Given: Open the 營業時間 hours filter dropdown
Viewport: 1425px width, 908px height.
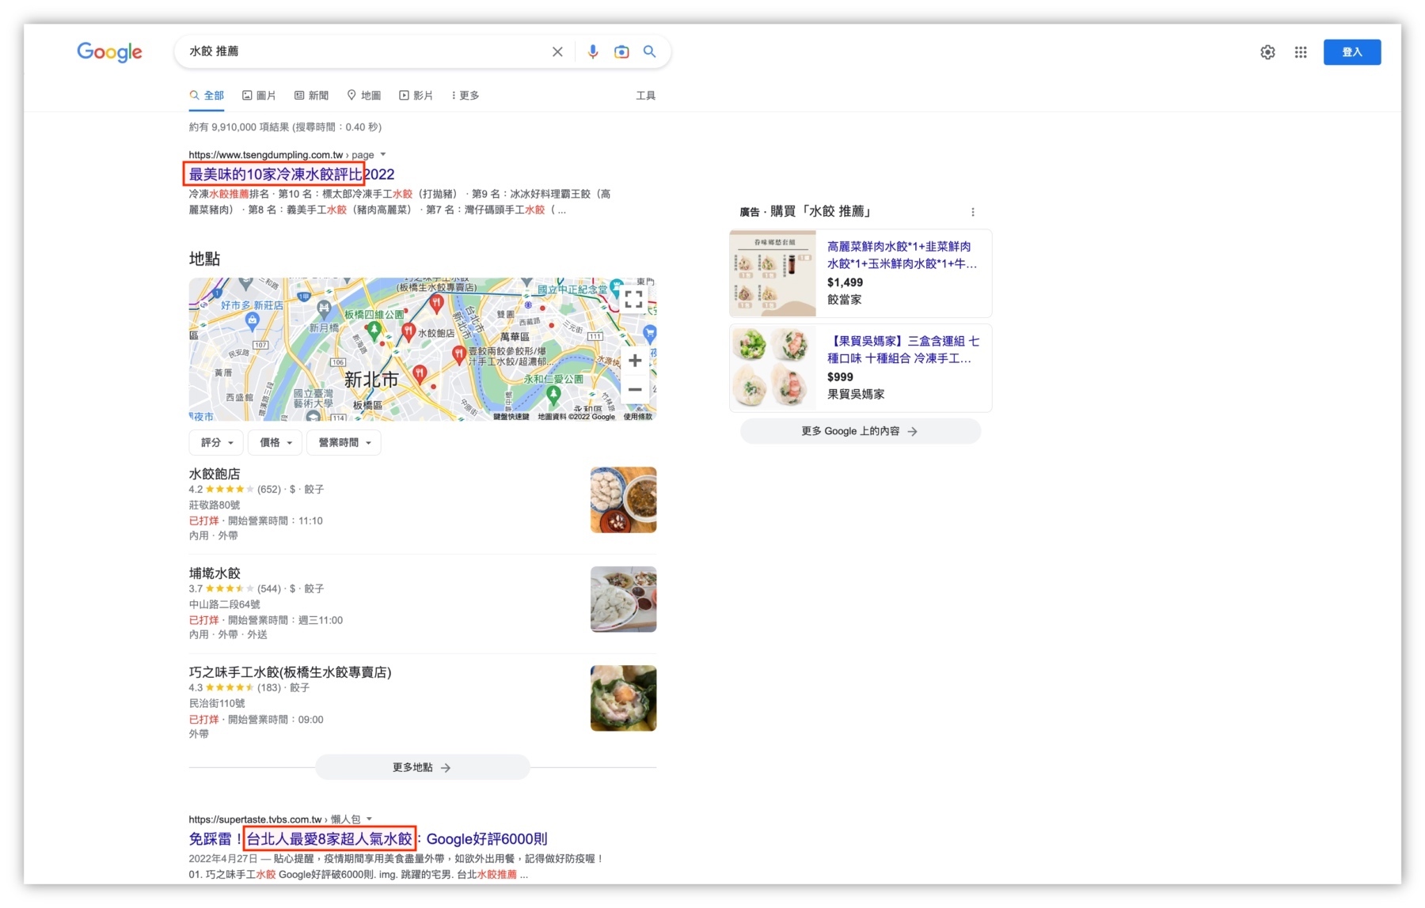Looking at the screenshot, I should [x=343, y=442].
